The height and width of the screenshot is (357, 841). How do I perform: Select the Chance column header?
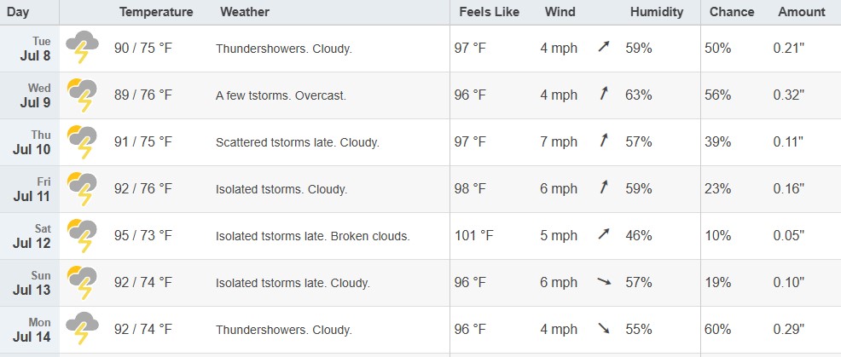[x=732, y=12]
